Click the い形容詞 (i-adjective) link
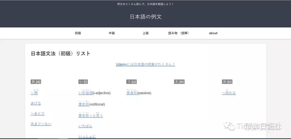The image size is (291, 139). coord(85,93)
